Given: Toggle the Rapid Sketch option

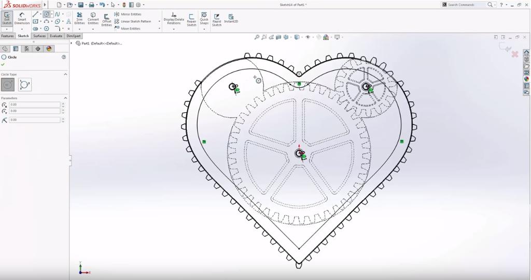Looking at the screenshot, I should click(217, 20).
